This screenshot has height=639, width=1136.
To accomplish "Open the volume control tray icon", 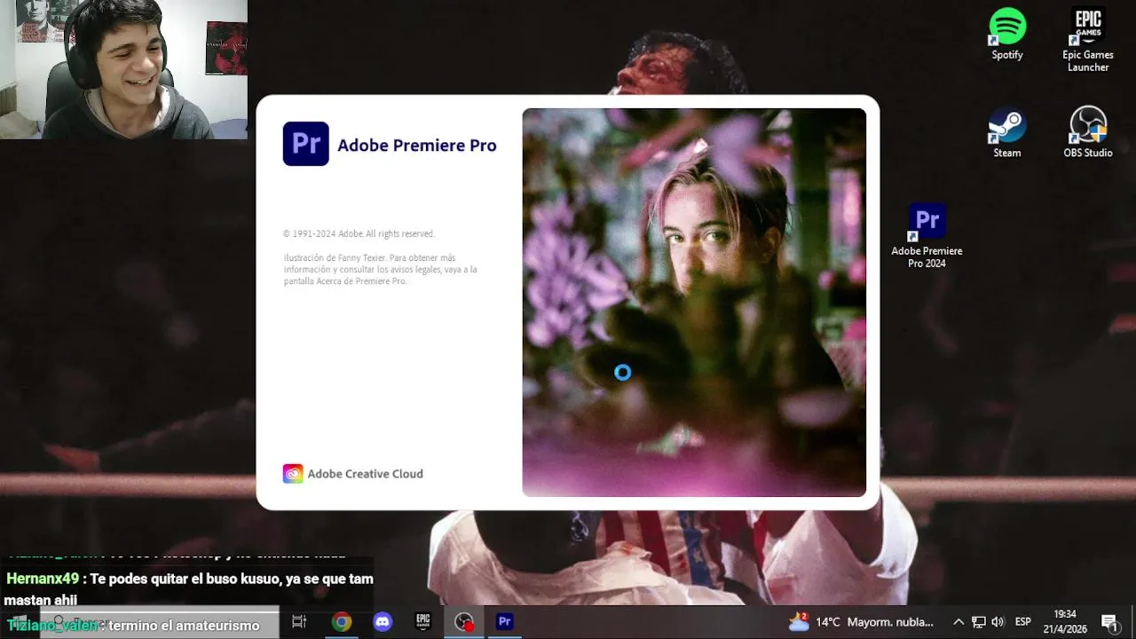I will point(998,622).
